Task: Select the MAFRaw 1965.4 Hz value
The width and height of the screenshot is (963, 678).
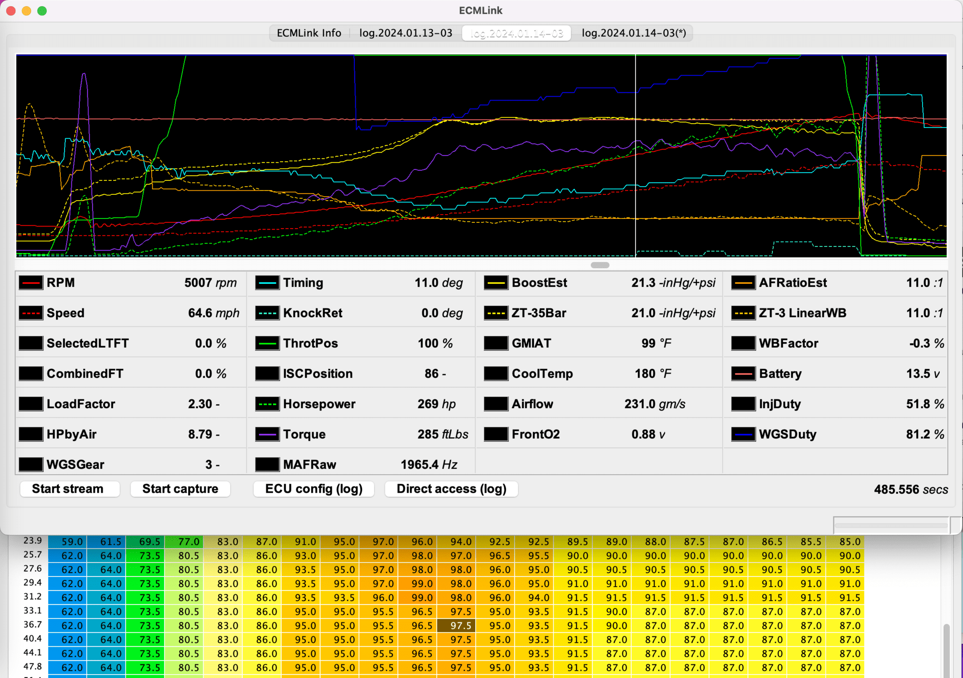Action: [429, 465]
